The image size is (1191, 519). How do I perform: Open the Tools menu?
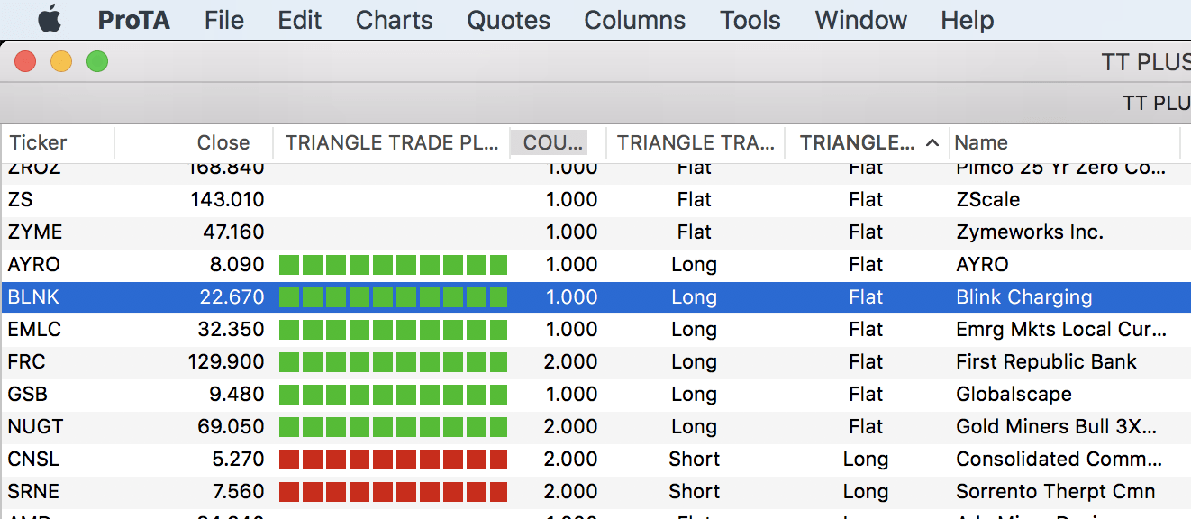[750, 20]
